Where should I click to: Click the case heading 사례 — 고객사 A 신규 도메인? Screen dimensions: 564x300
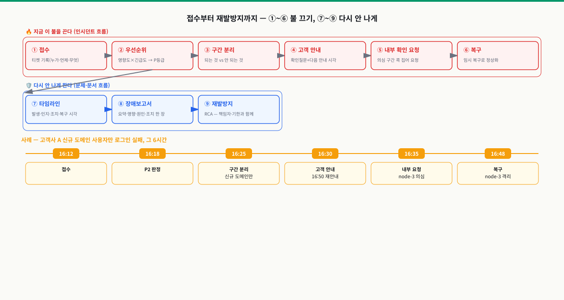[x=94, y=140]
